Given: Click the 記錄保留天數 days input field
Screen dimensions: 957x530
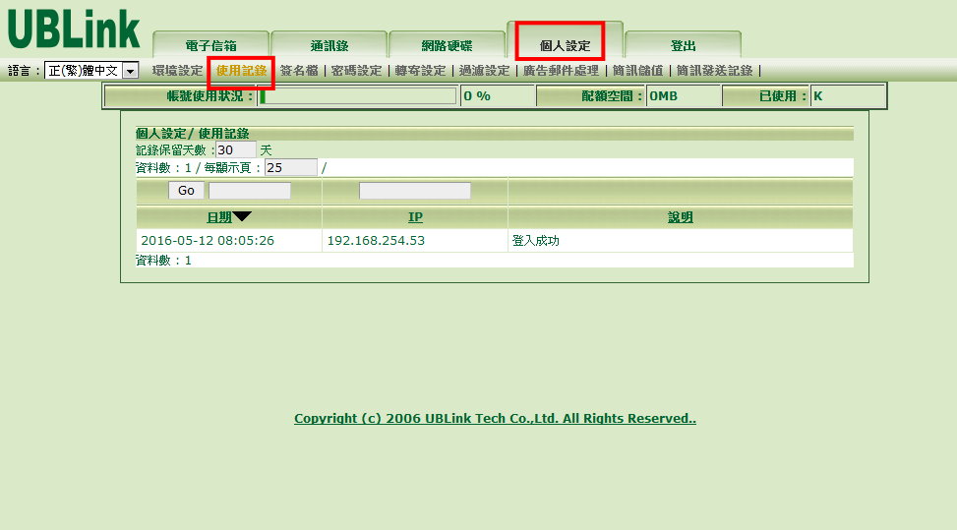Looking at the screenshot, I should point(236,149).
